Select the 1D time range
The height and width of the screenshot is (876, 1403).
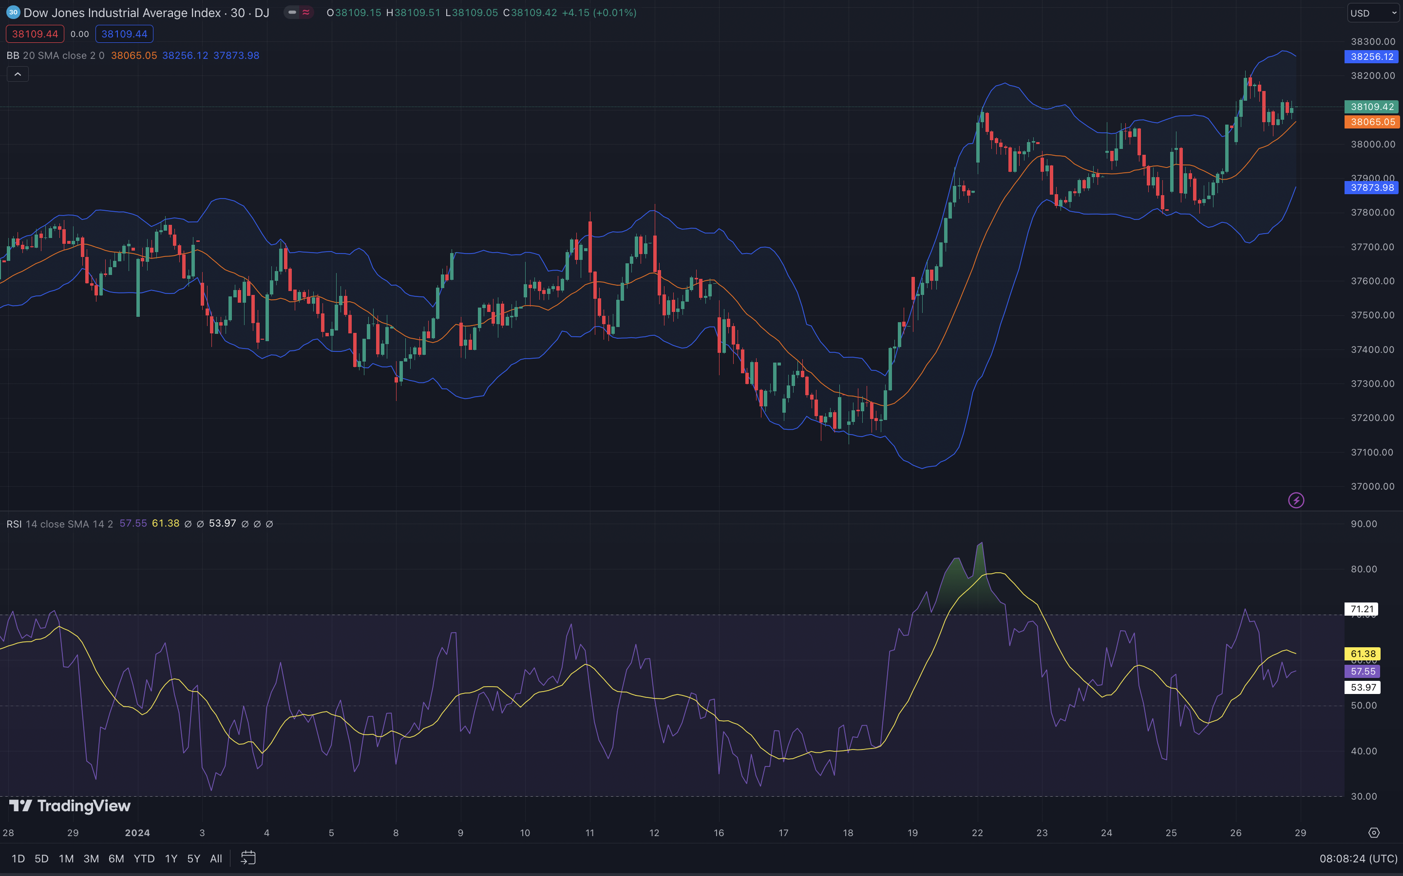pyautogui.click(x=18, y=858)
